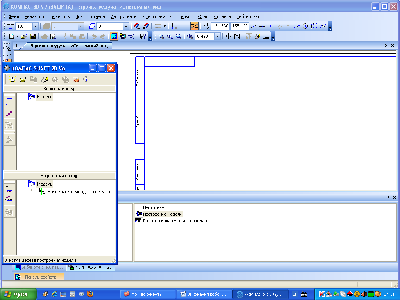Select Построение модели in the library list

click(x=162, y=214)
